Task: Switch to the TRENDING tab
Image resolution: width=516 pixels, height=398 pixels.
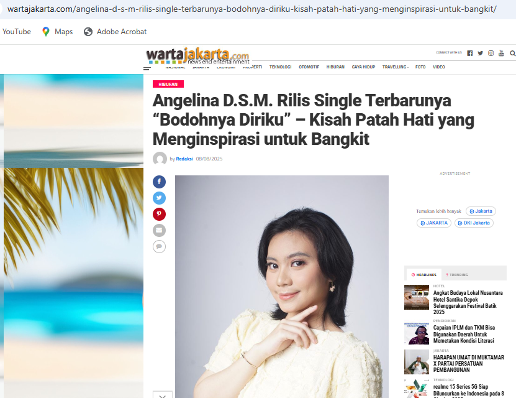Action: click(457, 274)
